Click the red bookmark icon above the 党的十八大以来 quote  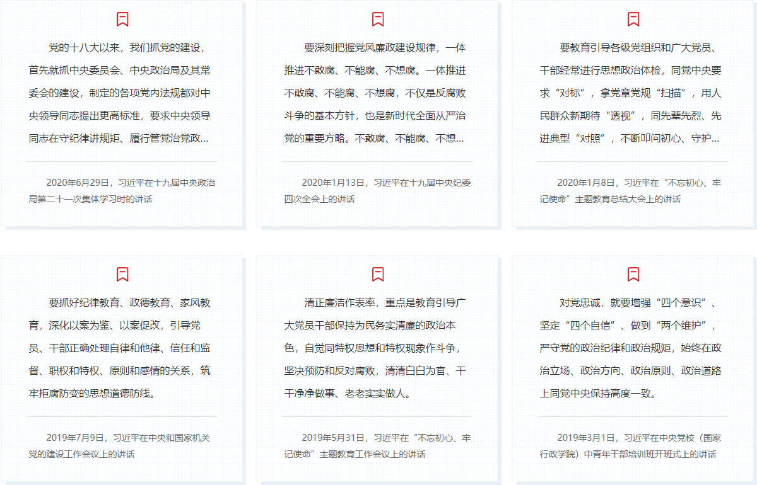122,20
